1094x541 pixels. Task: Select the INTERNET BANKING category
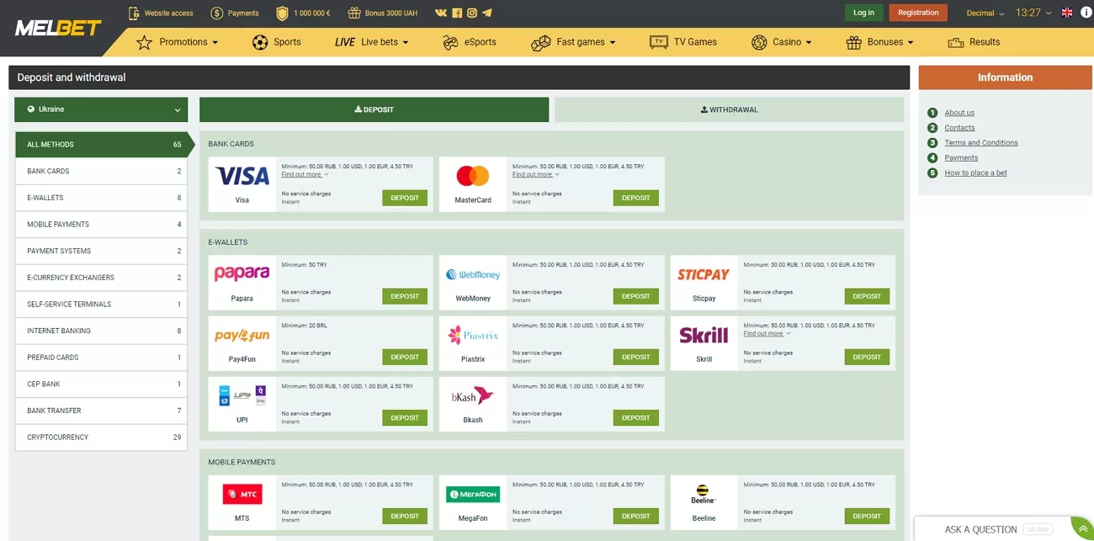coord(101,331)
